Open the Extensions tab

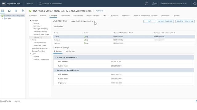point(165,16)
